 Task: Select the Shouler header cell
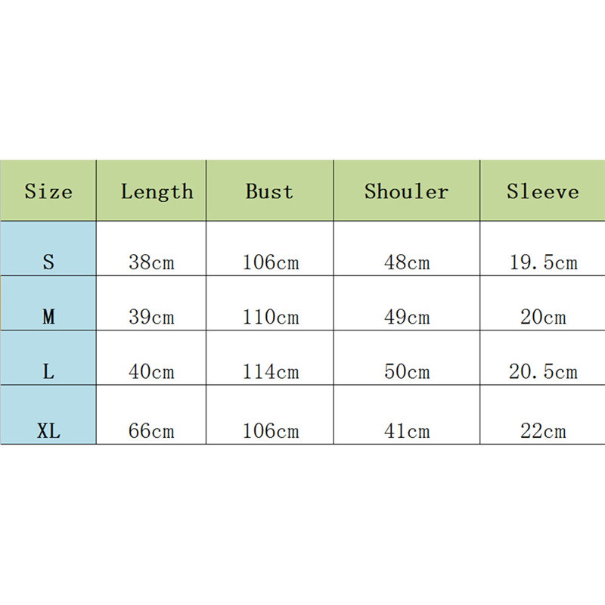pyautogui.click(x=406, y=191)
